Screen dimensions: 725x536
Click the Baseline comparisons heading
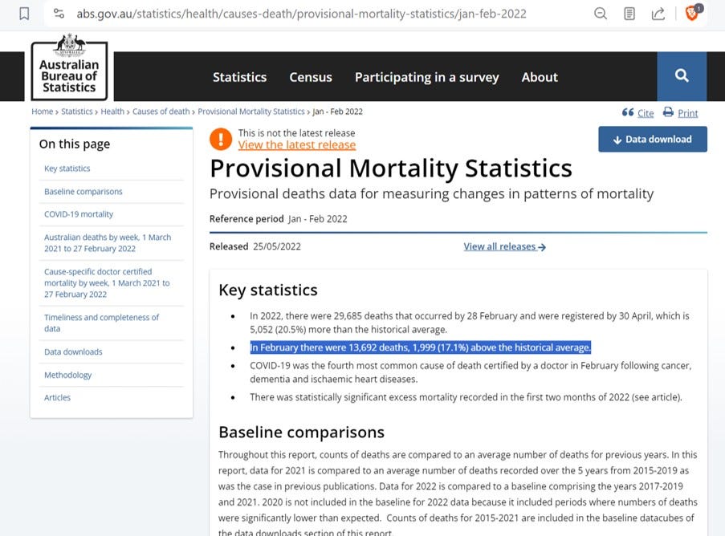click(301, 432)
